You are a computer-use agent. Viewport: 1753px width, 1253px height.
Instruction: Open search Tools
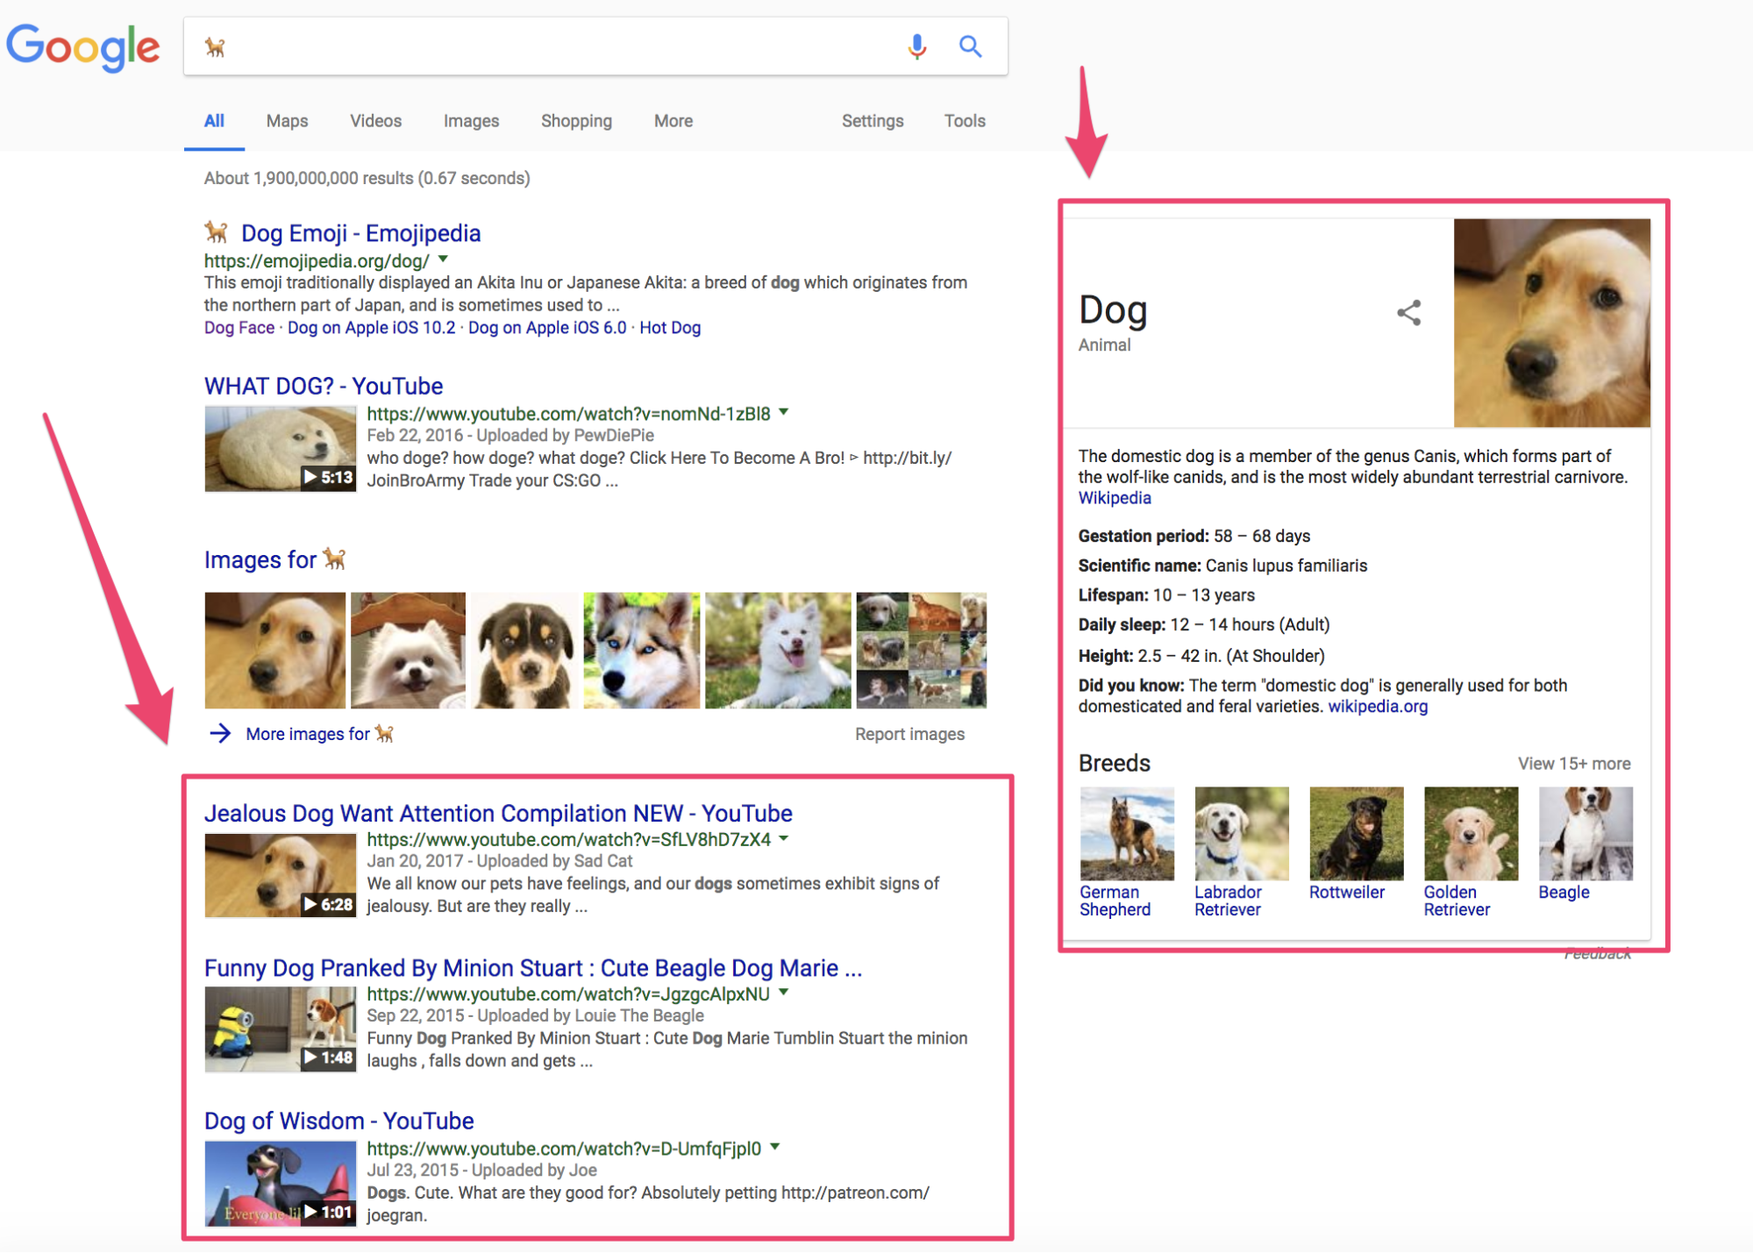click(x=965, y=121)
